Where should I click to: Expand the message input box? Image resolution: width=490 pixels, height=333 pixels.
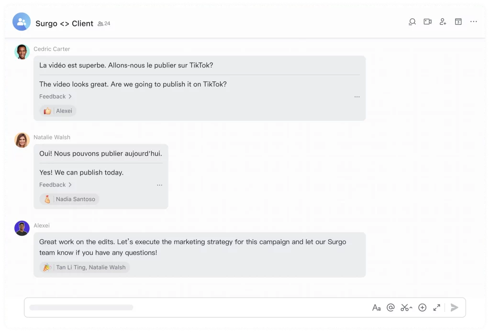(x=437, y=308)
